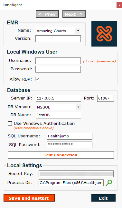Expand the DB Version dropdown arrow

pyautogui.click(x=78, y=107)
